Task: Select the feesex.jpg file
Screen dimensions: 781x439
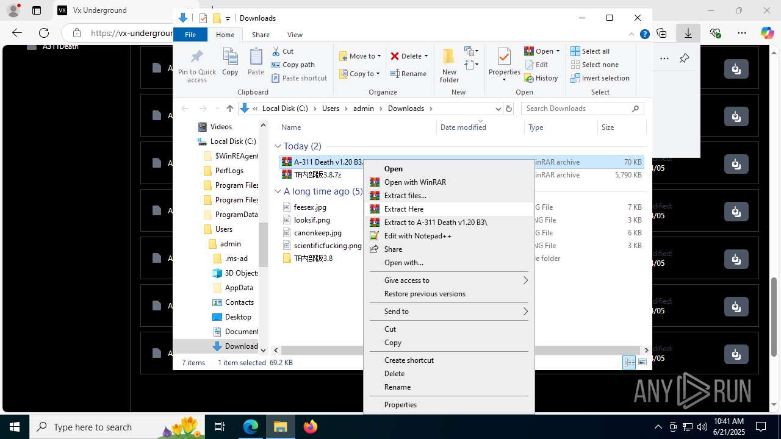Action: [x=310, y=207]
